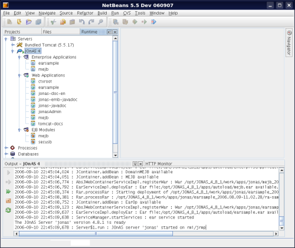Expand the Bundled Tomcat node

click(12, 45)
